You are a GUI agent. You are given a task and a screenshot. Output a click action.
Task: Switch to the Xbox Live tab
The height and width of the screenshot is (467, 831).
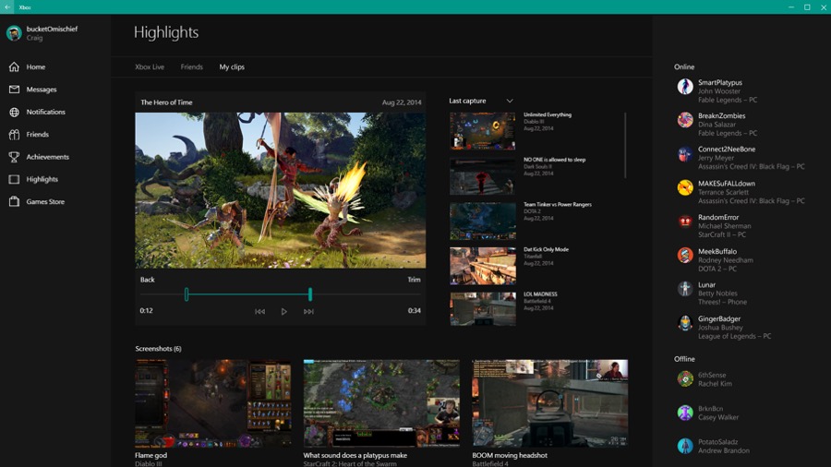[x=150, y=67]
